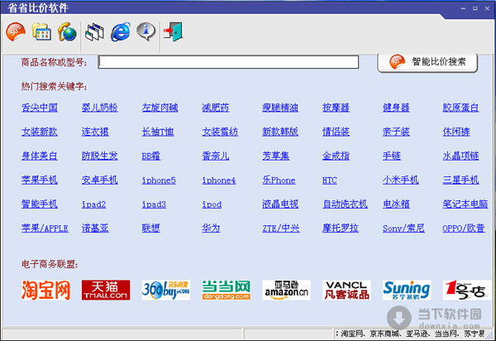
Task: Open the Dangdang logo link
Action: (x=226, y=289)
